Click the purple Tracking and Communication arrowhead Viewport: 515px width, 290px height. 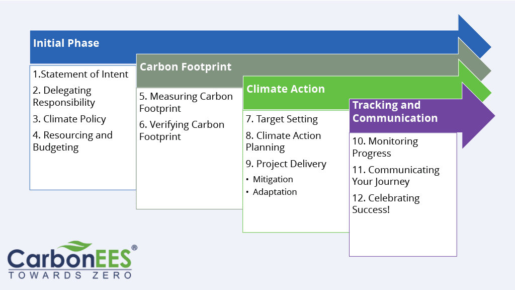(x=478, y=116)
